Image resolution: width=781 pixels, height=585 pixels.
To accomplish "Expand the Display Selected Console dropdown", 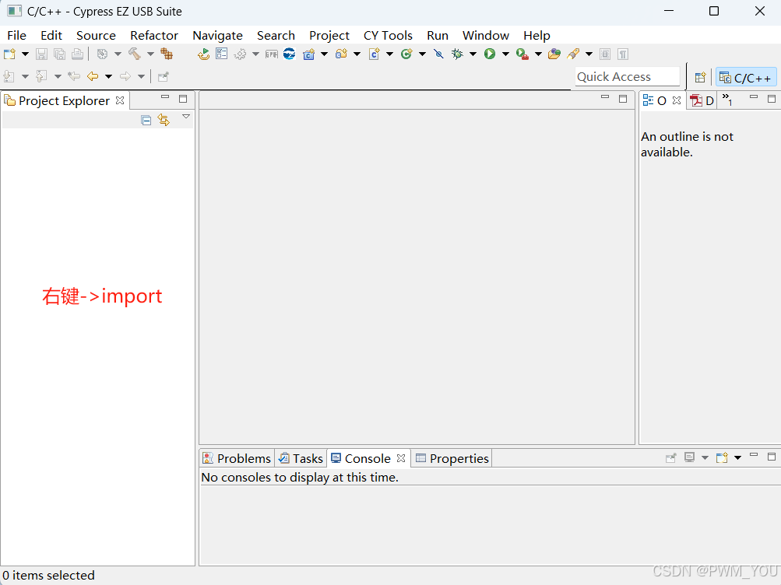I will [x=705, y=457].
